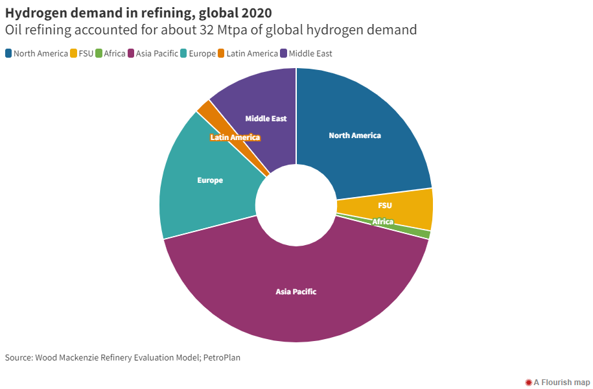
Task: Click the orange Latin America legend swatch
Action: (222, 54)
